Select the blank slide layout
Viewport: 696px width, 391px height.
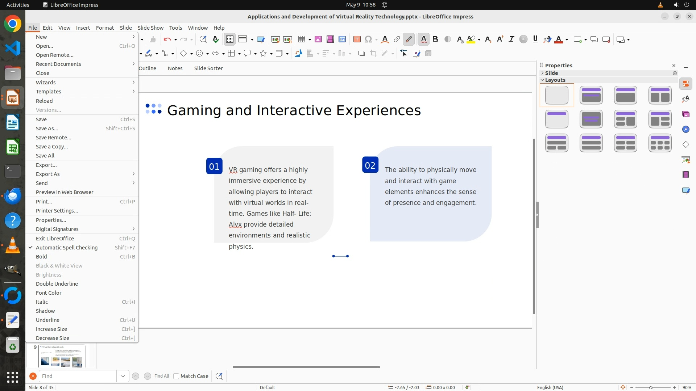557,95
